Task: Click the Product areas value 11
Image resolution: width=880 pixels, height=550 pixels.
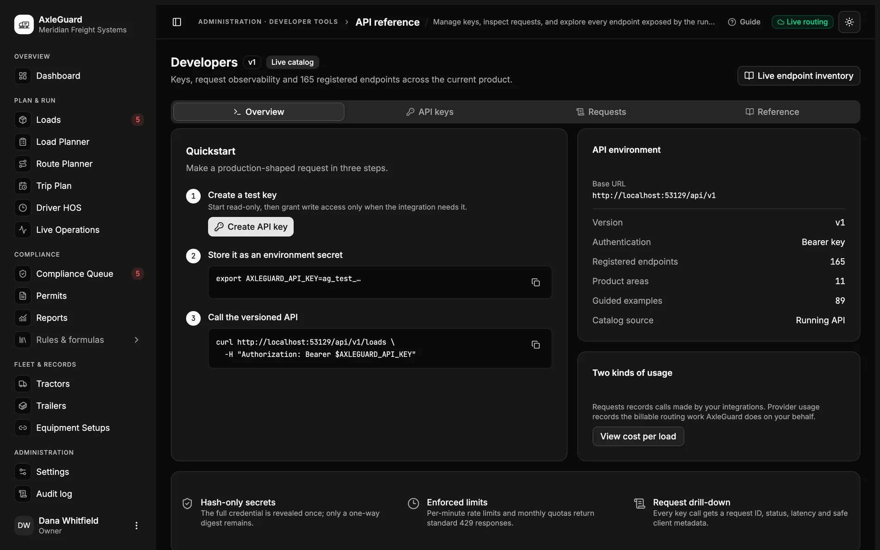Action: 840,281
